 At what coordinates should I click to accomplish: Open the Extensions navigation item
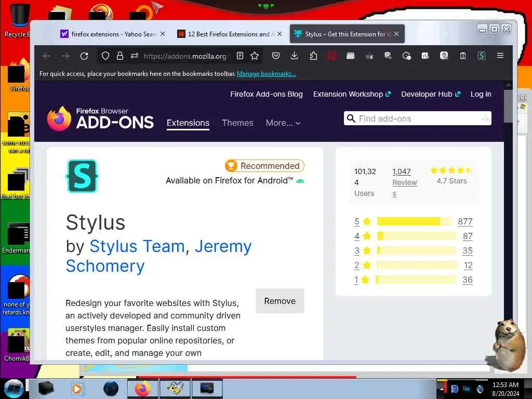click(188, 123)
